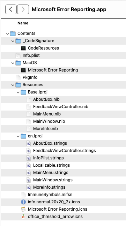Screen dimensions: 126x226
Task: Select the Microsoft Error Reporting.icns file icon
Action: pos(23,209)
